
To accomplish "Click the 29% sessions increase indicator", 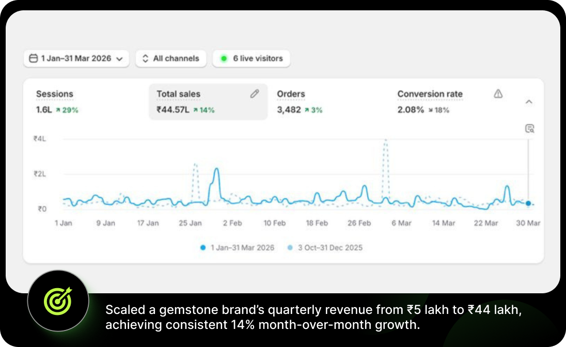I will pyautogui.click(x=67, y=110).
